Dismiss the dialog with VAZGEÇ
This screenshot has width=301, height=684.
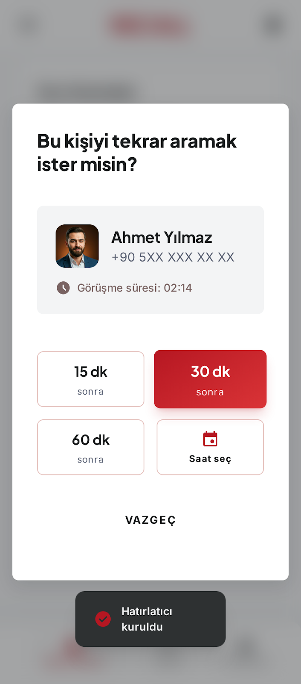(150, 520)
